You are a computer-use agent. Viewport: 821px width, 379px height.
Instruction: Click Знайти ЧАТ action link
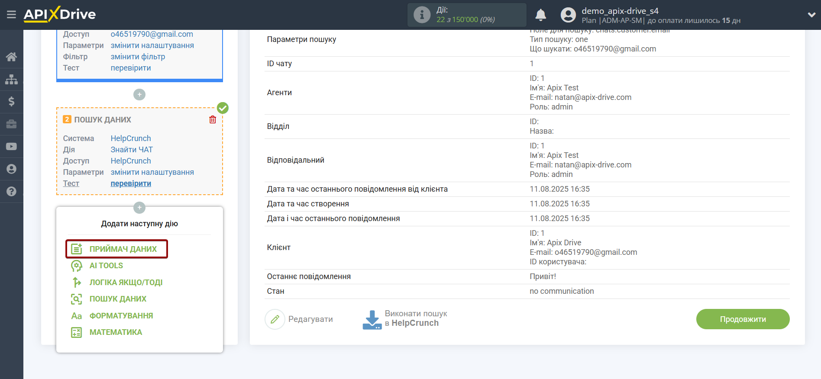point(132,150)
